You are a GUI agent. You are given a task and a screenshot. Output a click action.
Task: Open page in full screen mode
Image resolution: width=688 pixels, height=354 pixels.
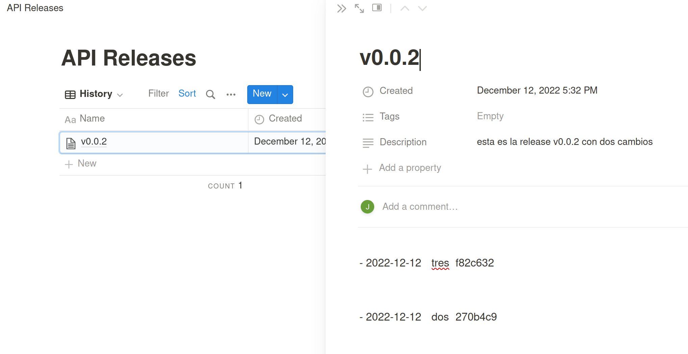[359, 8]
